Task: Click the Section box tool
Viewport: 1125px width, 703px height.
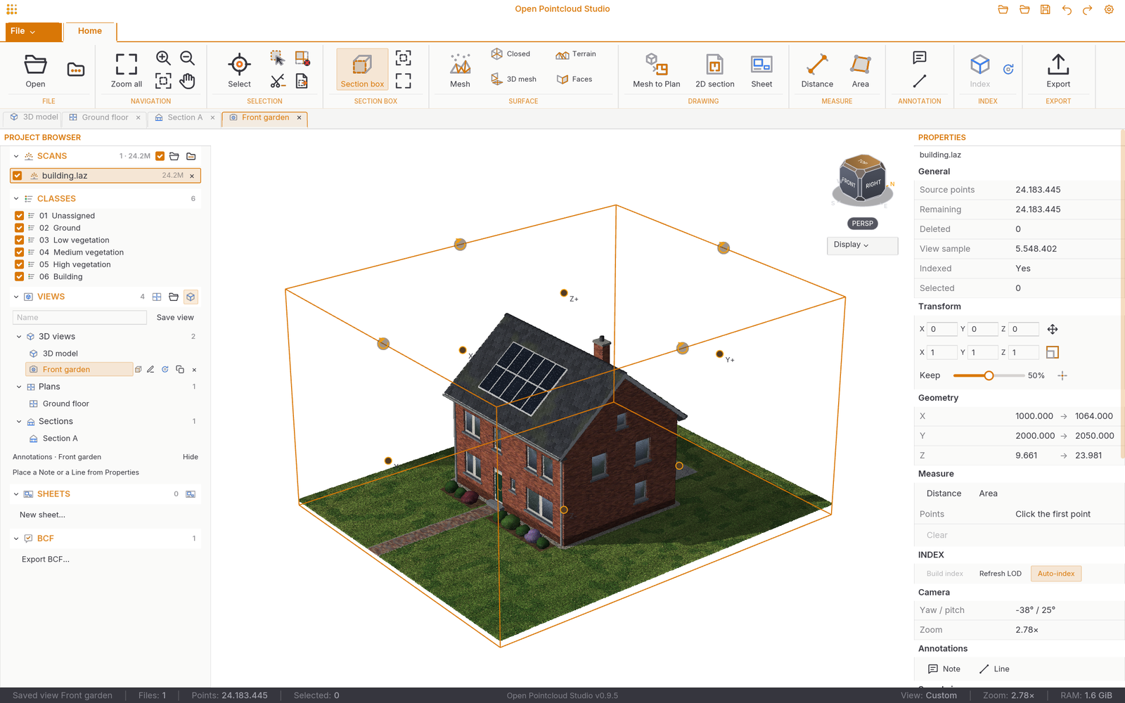Action: (x=362, y=70)
